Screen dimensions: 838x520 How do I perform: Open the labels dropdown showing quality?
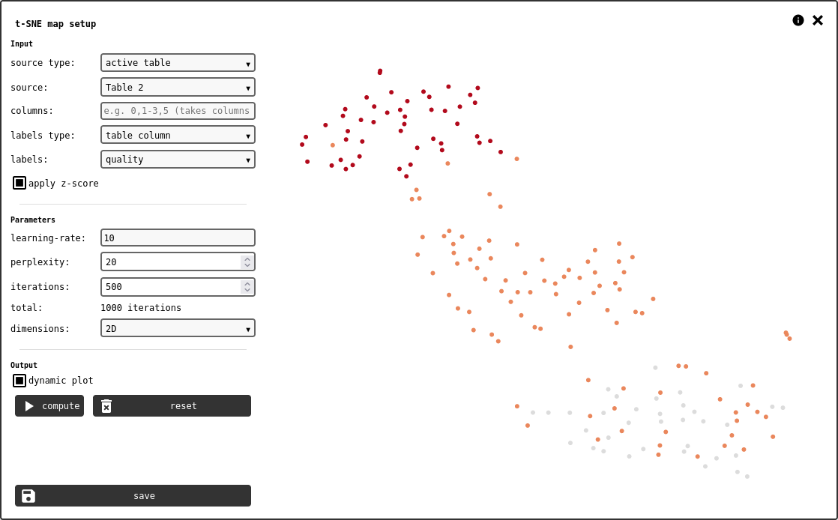(x=178, y=160)
